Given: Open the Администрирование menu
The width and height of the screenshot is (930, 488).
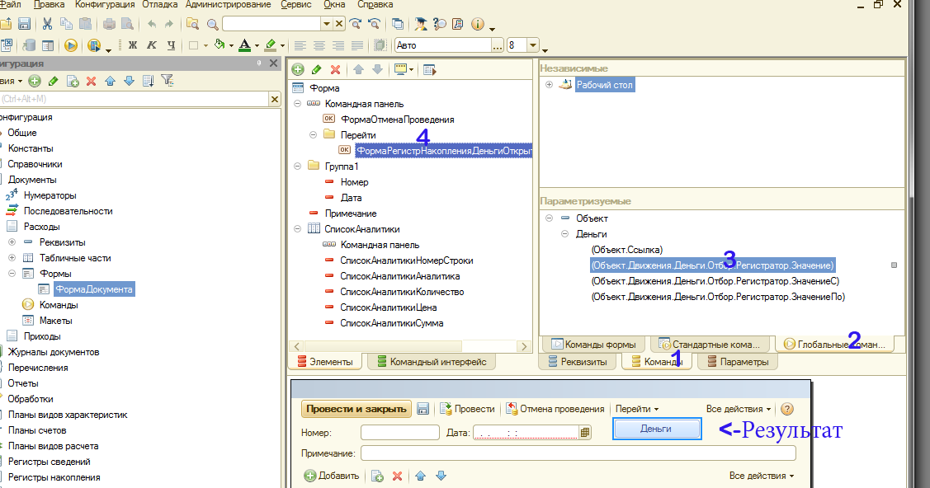Looking at the screenshot, I should (x=229, y=5).
